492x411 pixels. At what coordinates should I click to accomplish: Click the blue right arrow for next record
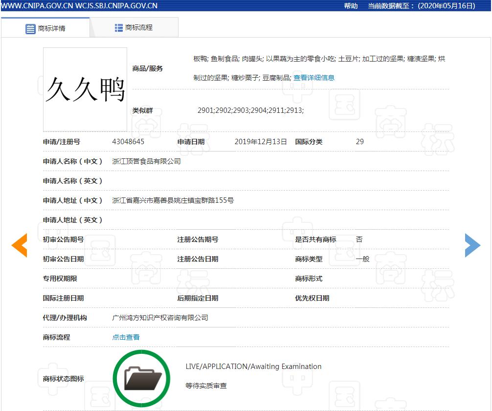point(472,245)
